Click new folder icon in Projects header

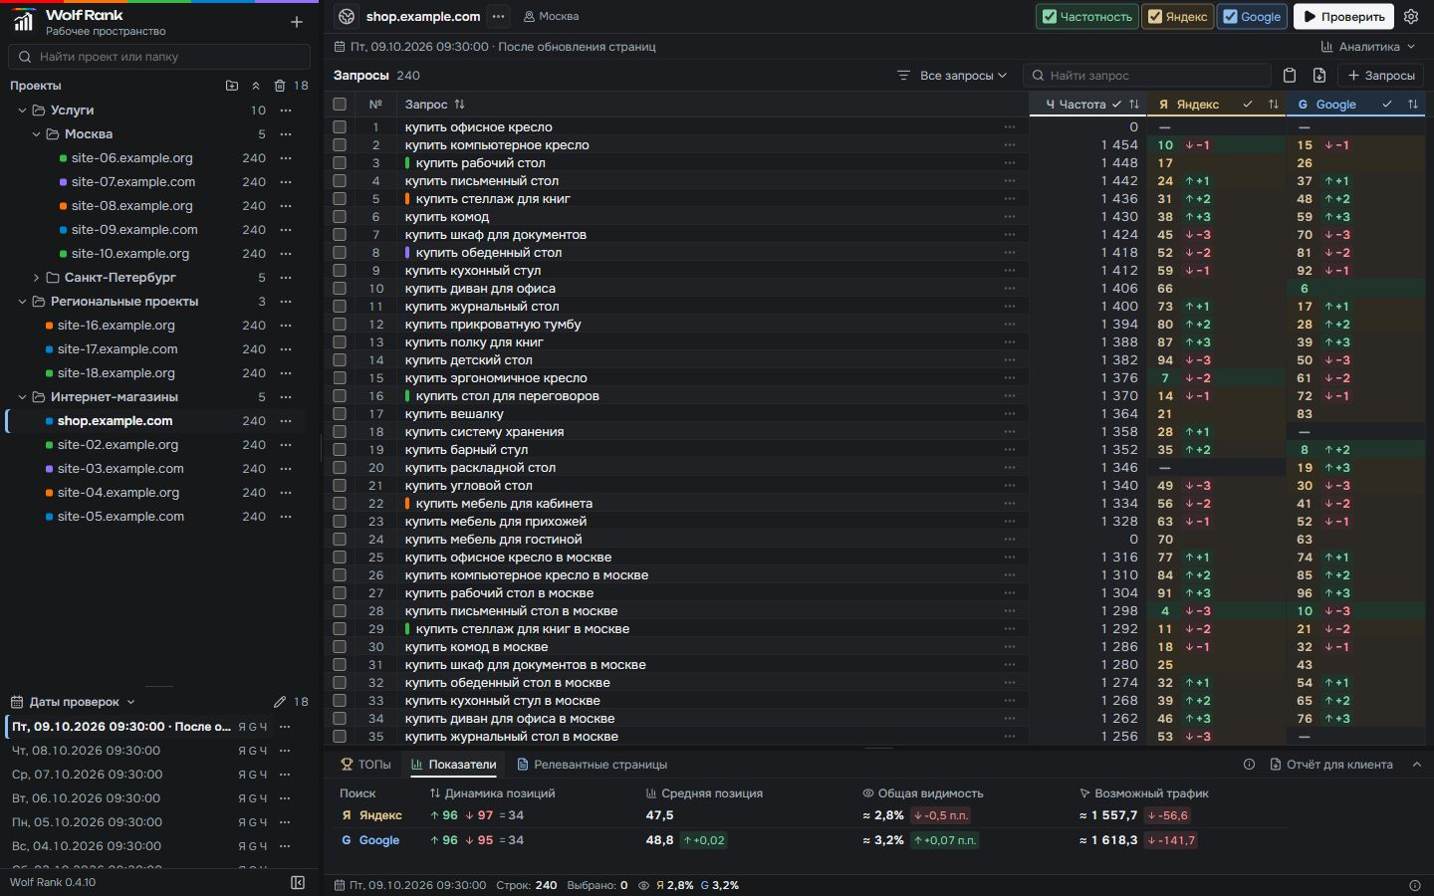coord(232,86)
